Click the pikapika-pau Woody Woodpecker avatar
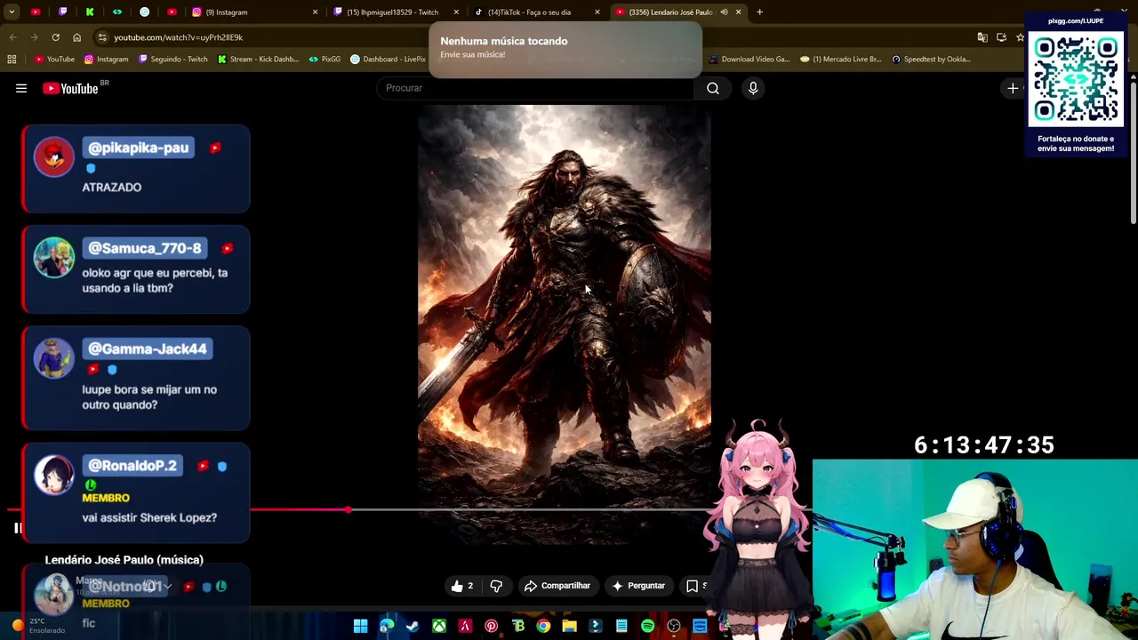Viewport: 1138px width, 640px height. click(x=54, y=156)
